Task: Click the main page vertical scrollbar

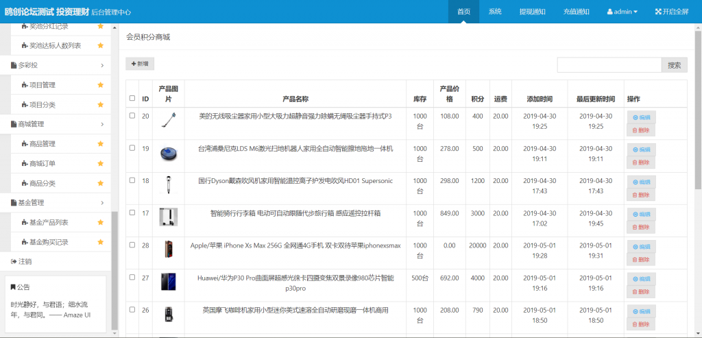Action: click(698, 110)
